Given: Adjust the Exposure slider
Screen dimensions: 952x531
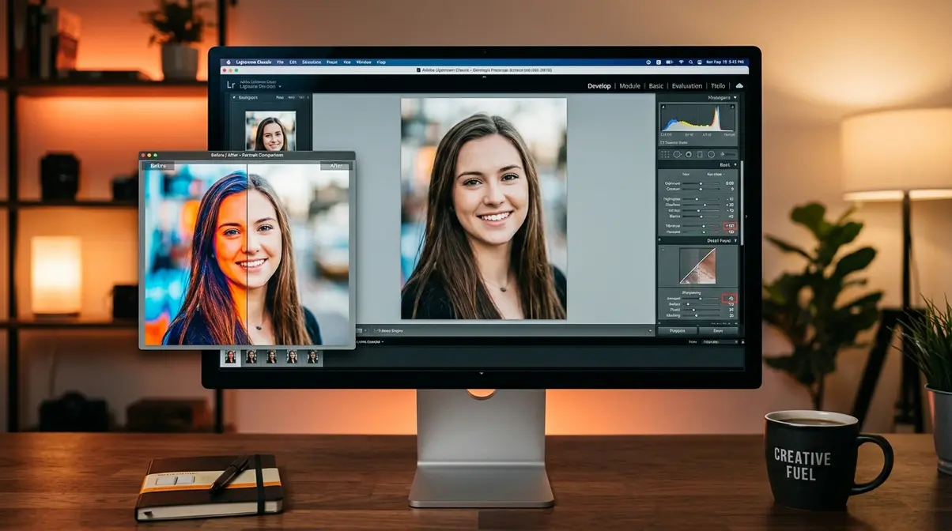Looking at the screenshot, I should [701, 183].
